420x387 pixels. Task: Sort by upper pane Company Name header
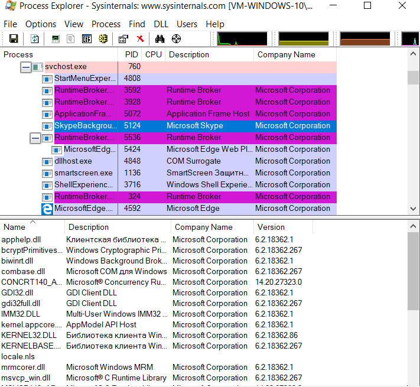click(x=295, y=54)
